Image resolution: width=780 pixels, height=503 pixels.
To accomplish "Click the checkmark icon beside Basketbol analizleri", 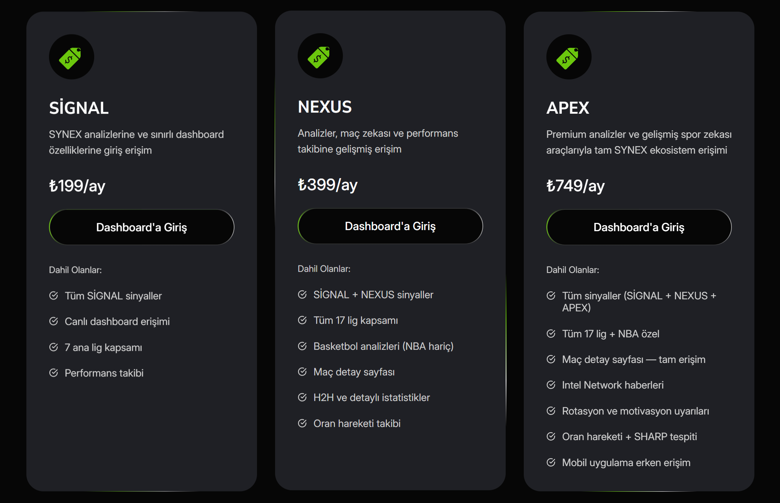I will (x=302, y=346).
